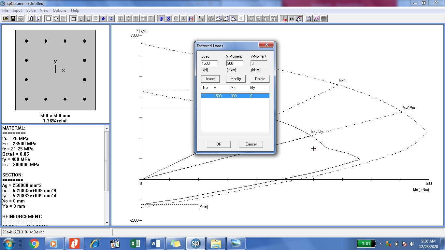The height and width of the screenshot is (250, 445).
Task: Click the X-Moment input field
Action: coord(234,63)
